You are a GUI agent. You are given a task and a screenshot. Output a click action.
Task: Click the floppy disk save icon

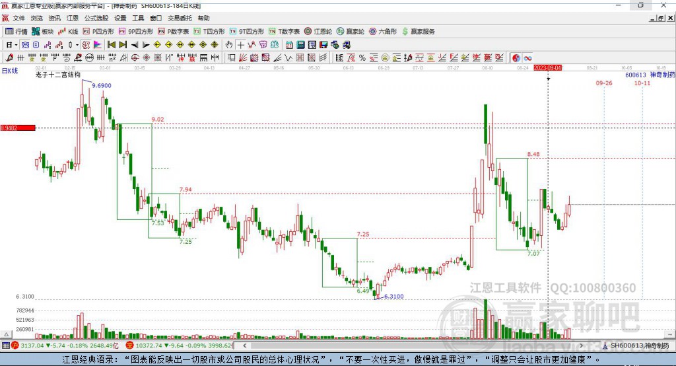coord(323,45)
